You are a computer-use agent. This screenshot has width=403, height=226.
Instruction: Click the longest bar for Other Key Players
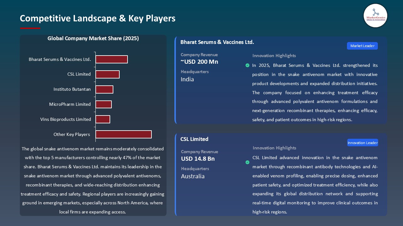(x=124, y=134)
